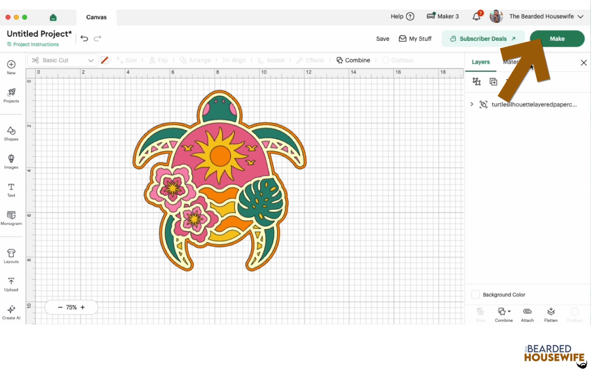Click the Duplicate icon in Layers panel
Viewport: 591px width, 375px height.
click(x=493, y=81)
